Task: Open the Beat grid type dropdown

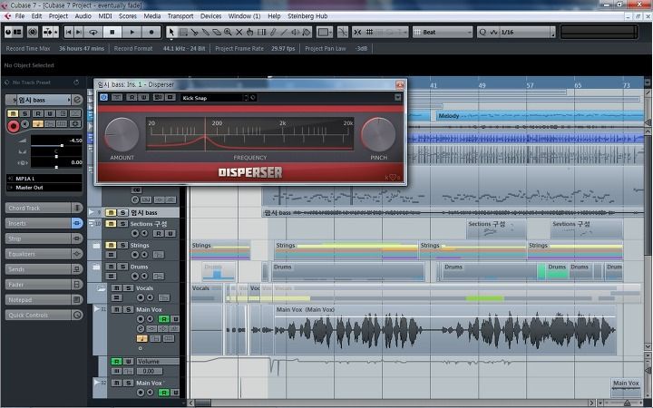Action: click(443, 32)
